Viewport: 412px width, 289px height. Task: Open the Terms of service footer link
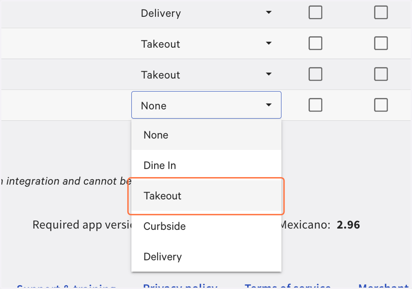click(288, 287)
